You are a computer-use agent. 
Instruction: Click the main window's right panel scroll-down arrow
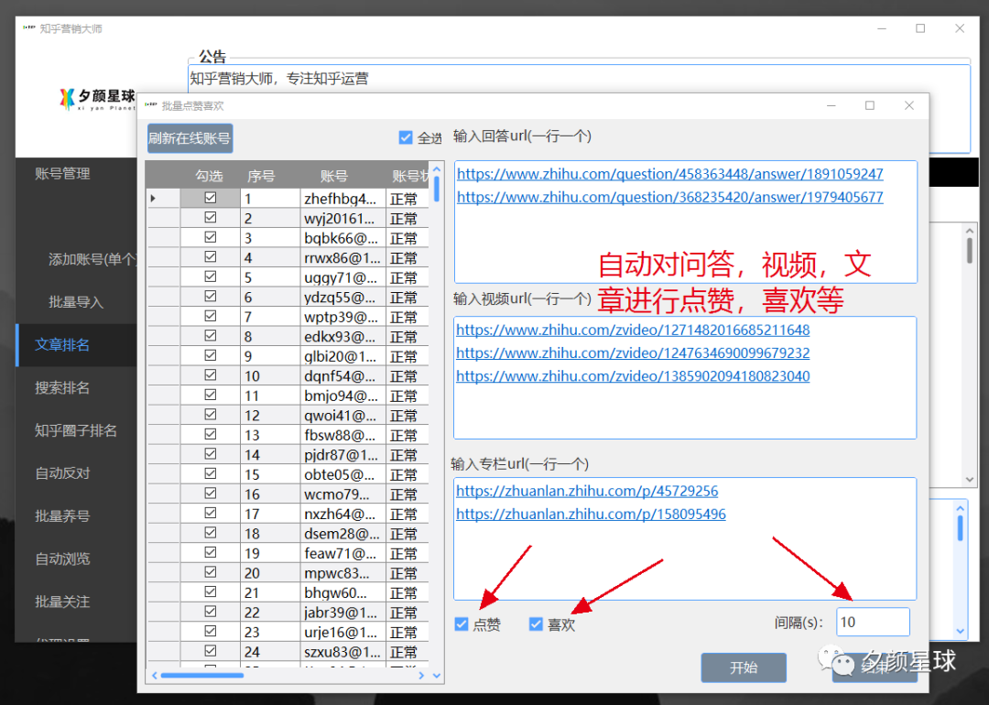pyautogui.click(x=970, y=480)
